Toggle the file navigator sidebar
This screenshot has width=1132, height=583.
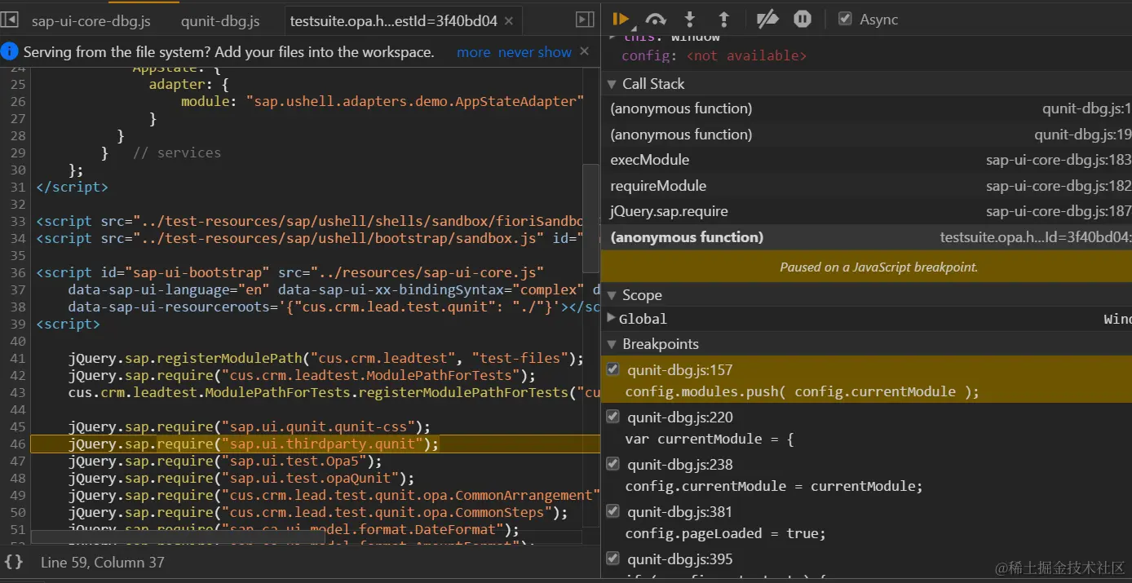click(11, 19)
